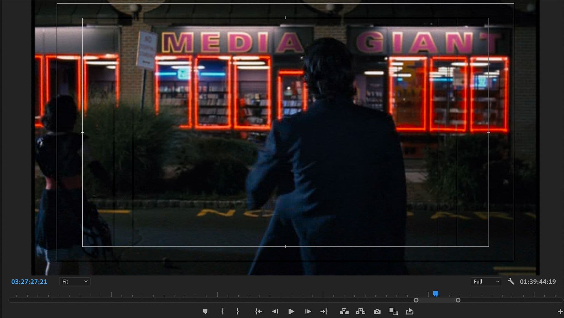The width and height of the screenshot is (564, 318).
Task: Open the Full playback resolution dropdown
Action: click(x=486, y=282)
